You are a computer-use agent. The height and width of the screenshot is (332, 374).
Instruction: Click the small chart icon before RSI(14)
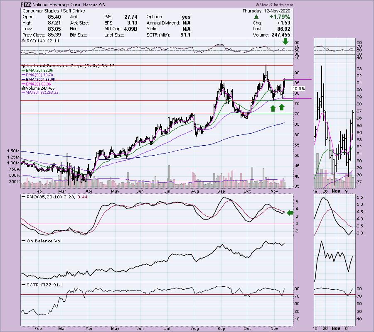tap(23, 41)
